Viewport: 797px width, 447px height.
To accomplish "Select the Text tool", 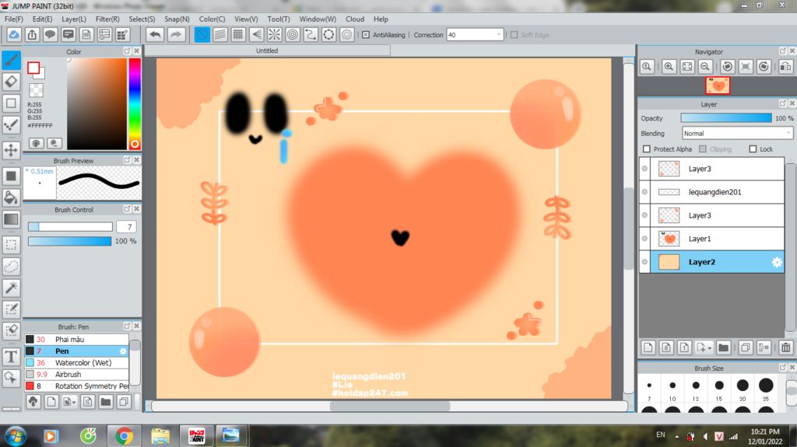I will coord(11,356).
